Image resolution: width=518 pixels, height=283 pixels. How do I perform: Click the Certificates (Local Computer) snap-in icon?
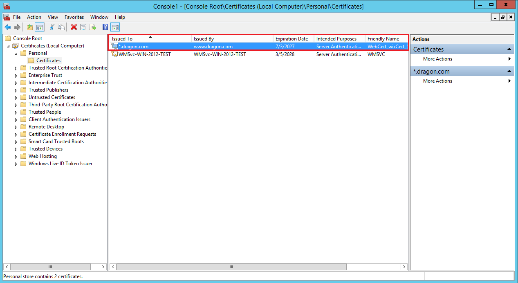click(16, 46)
